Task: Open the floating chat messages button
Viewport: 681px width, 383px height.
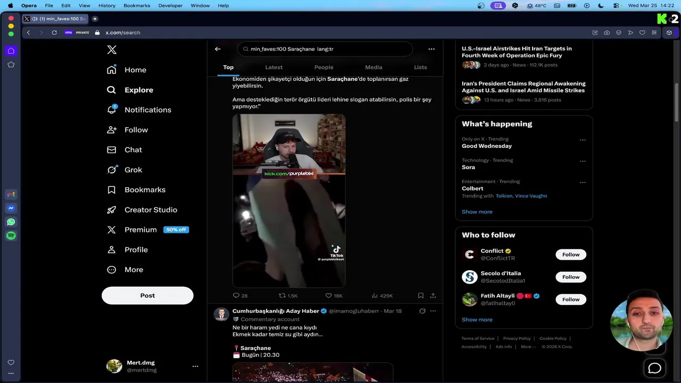Action: coord(655,368)
